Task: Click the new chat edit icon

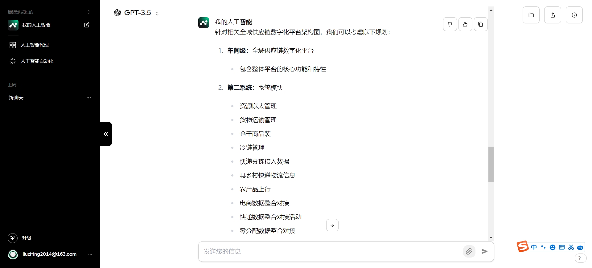Action: [x=87, y=25]
